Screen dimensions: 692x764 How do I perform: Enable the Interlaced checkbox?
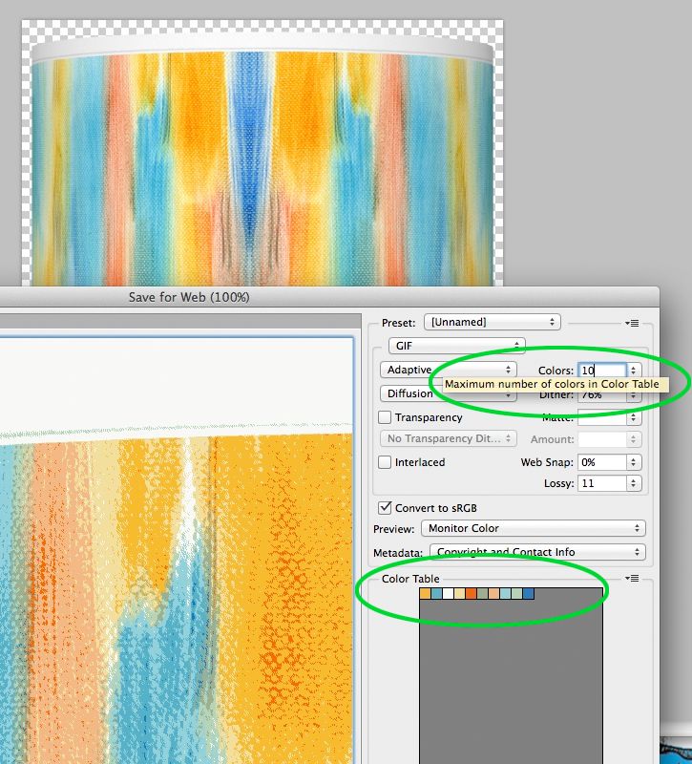click(x=386, y=462)
